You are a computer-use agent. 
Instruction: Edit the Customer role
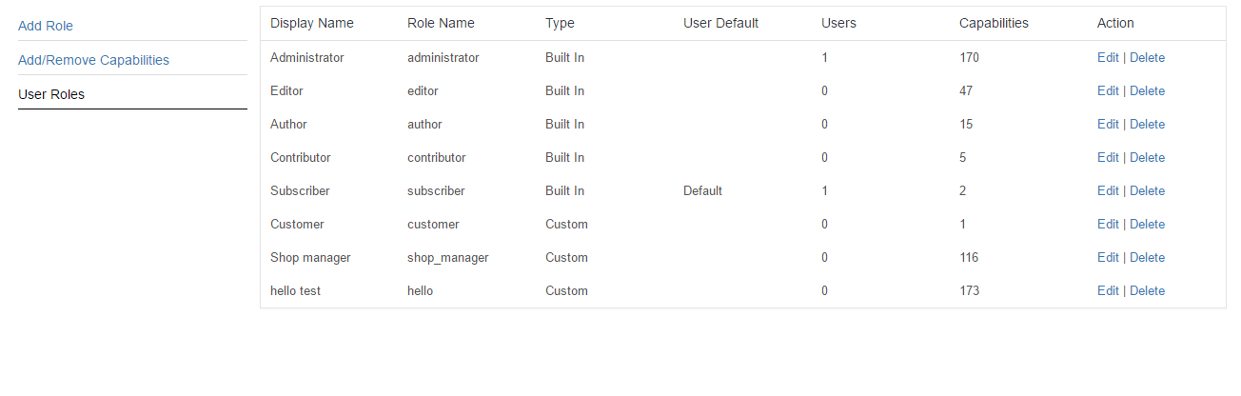click(x=1108, y=224)
